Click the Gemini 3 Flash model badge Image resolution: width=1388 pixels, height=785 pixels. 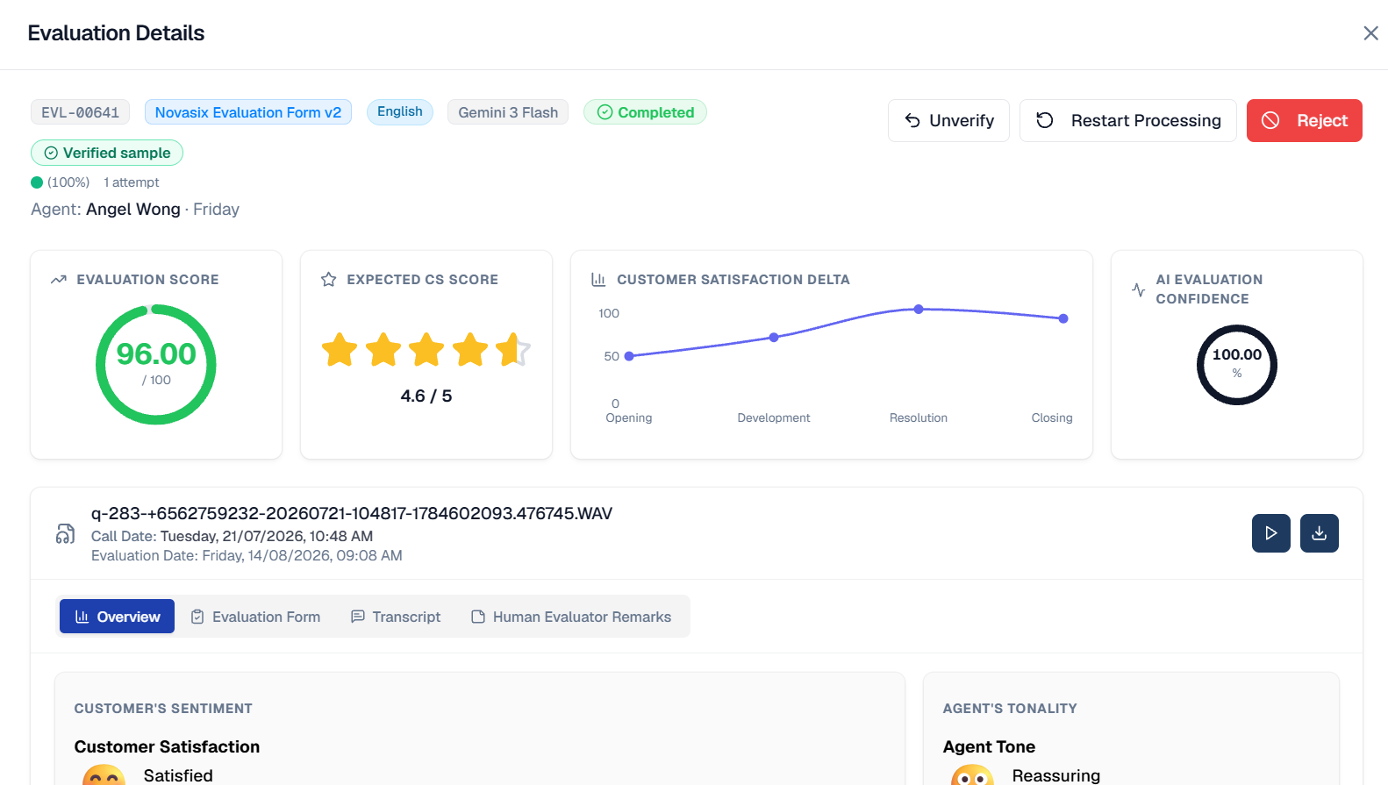coord(508,112)
